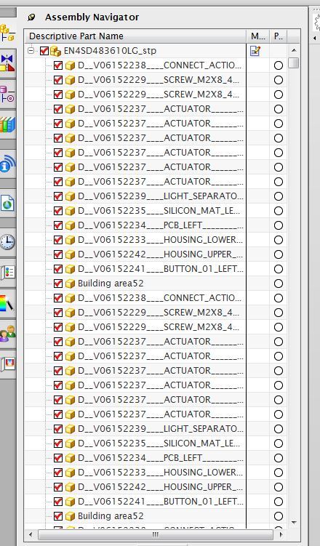Select the lower Building area52 row text
Viewport: 320px width, 546px height.
click(111, 515)
